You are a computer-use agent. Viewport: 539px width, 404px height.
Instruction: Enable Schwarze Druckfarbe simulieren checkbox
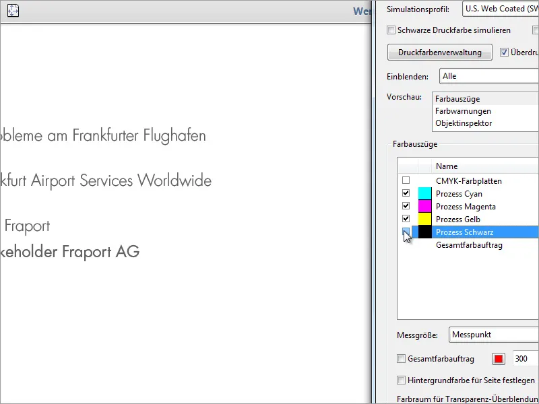pos(391,30)
